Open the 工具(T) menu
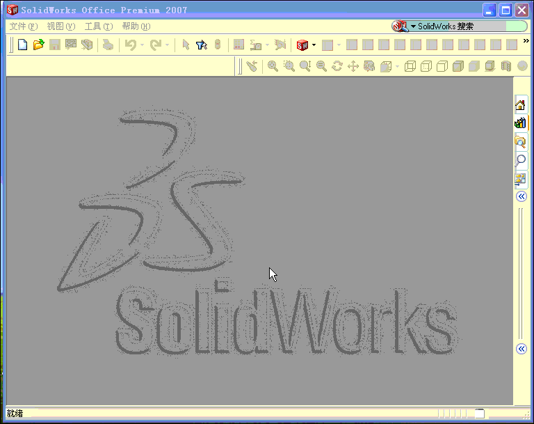Viewport: 534px width, 424px height. [x=99, y=26]
